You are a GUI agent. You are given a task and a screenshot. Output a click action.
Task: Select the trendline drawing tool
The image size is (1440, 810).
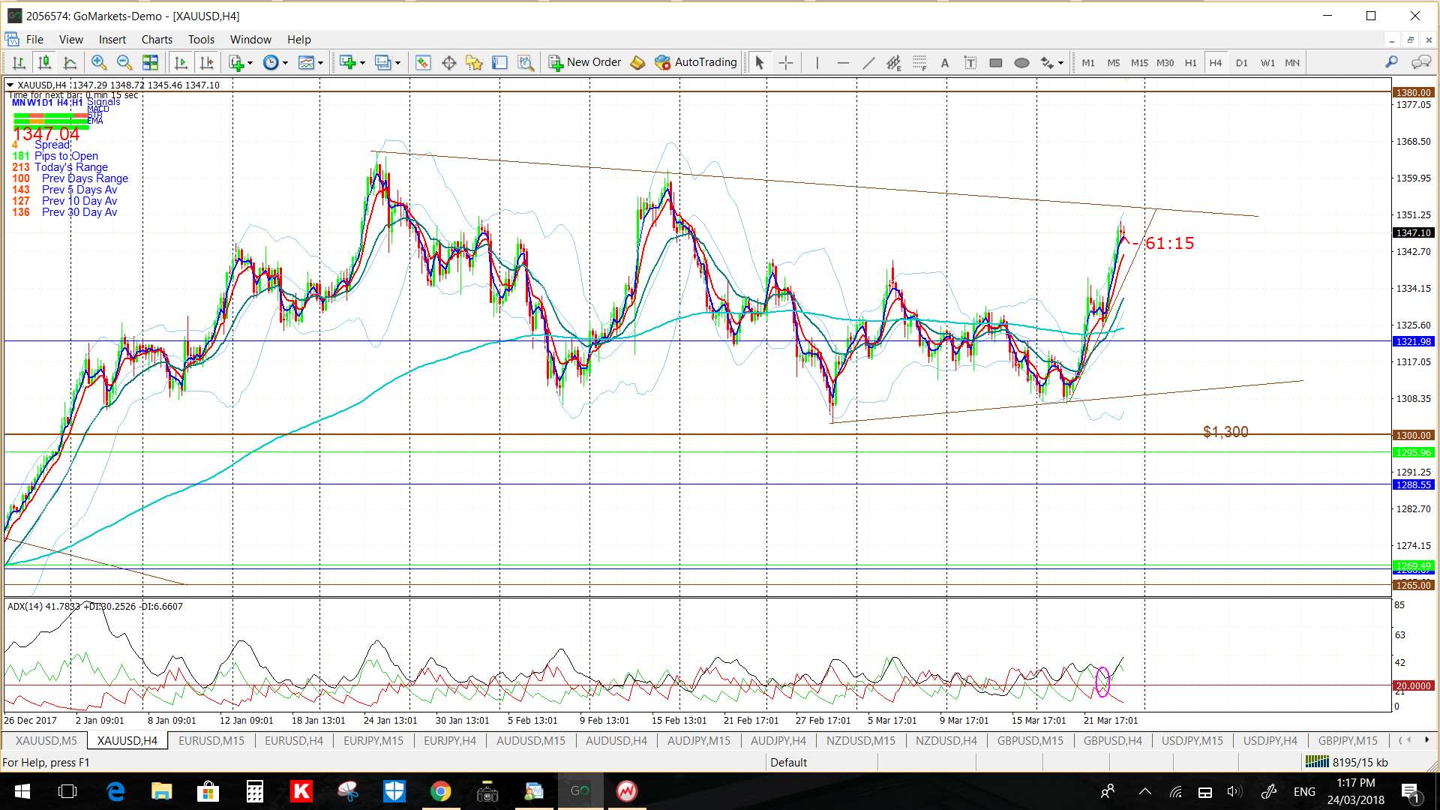tap(868, 63)
